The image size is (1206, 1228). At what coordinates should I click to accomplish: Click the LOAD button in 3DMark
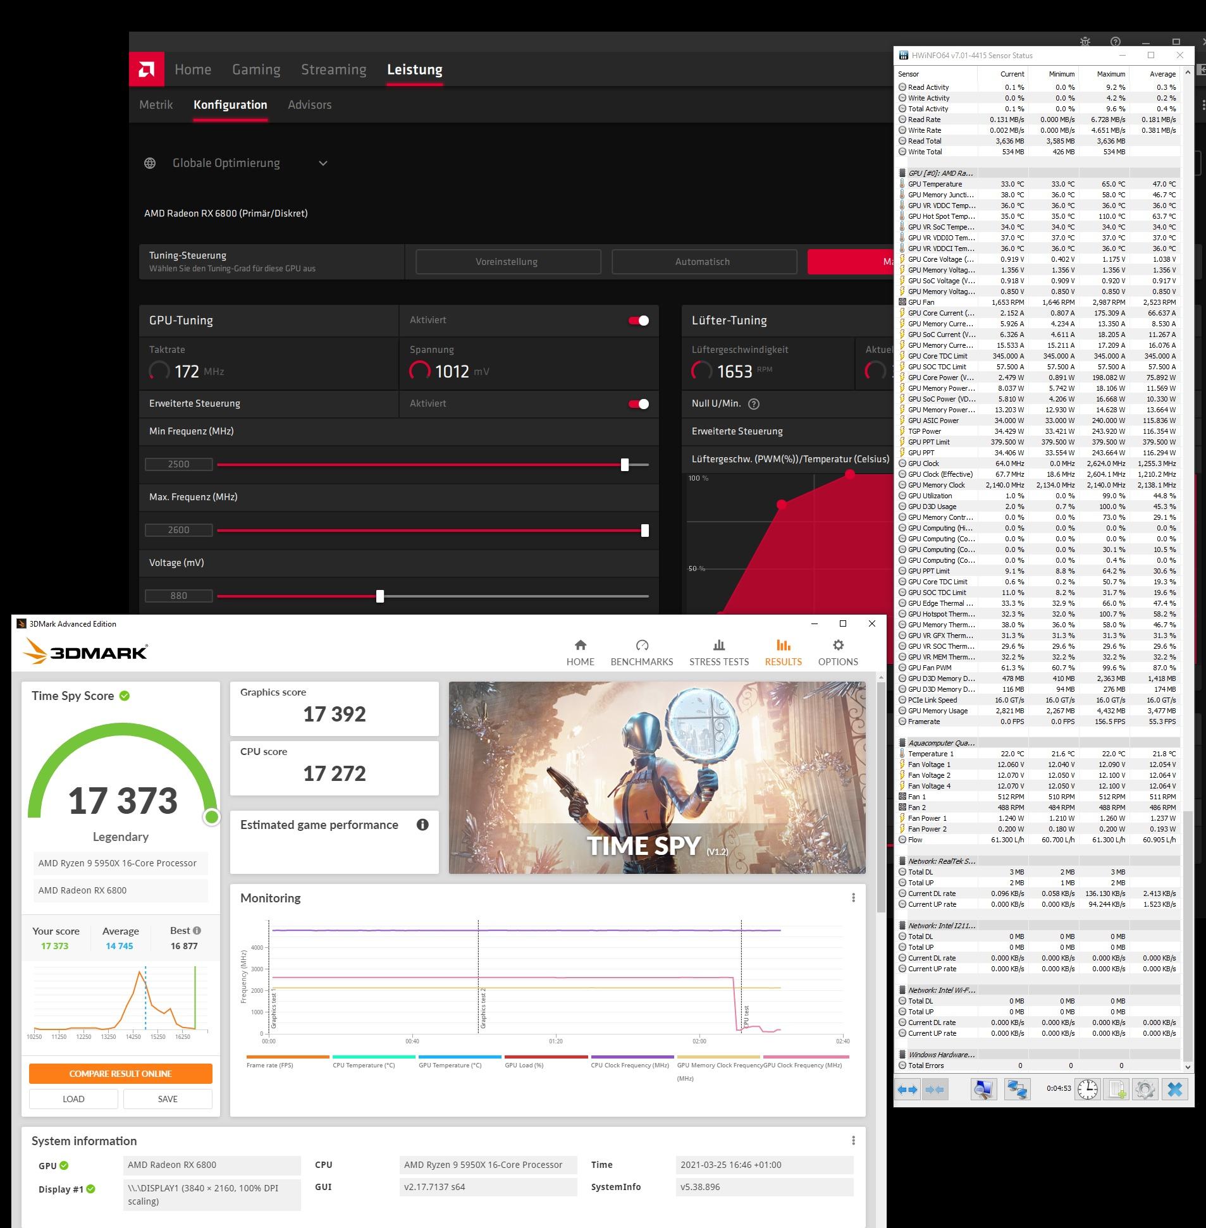click(x=73, y=1099)
